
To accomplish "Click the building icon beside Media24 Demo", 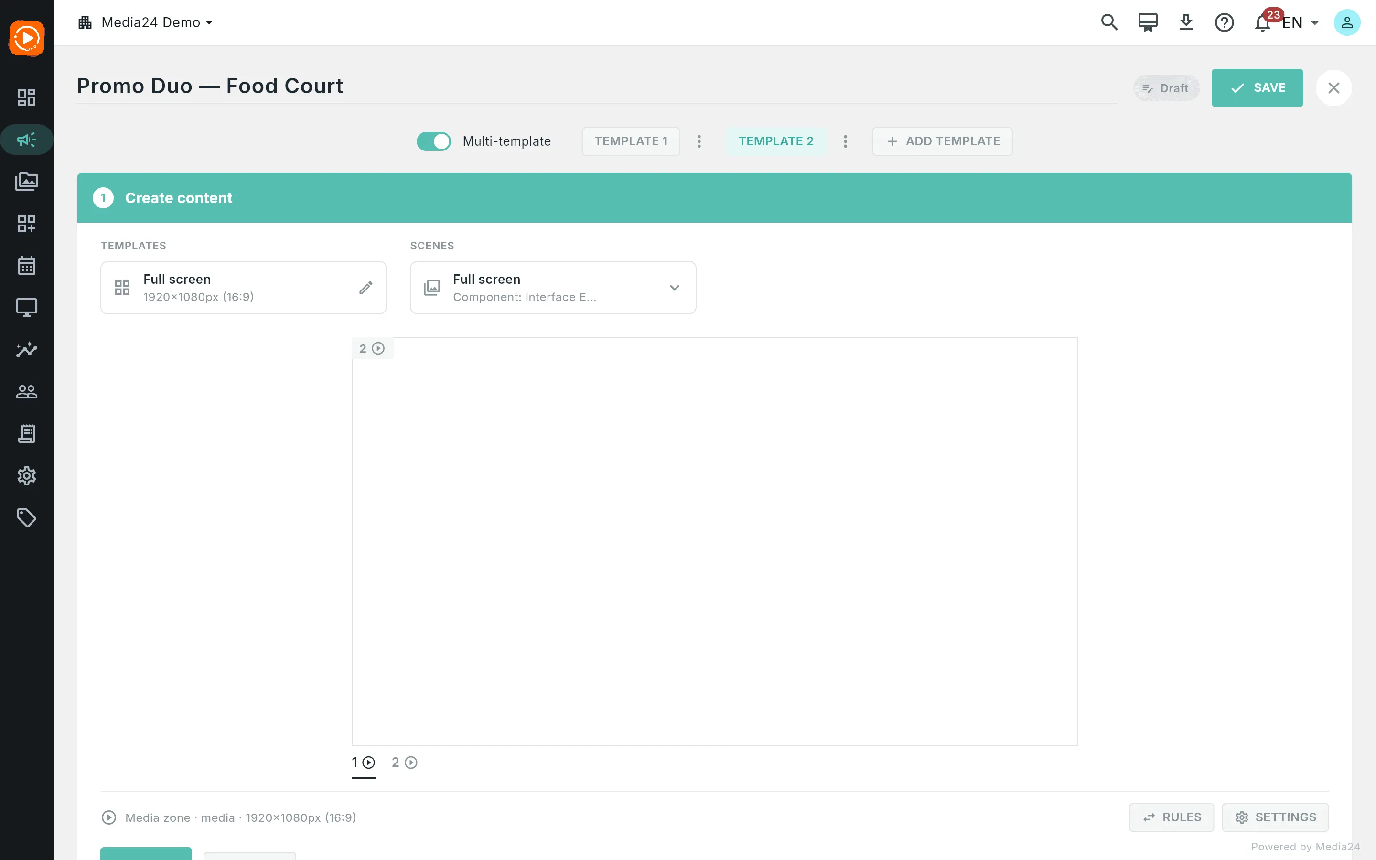I will [85, 22].
